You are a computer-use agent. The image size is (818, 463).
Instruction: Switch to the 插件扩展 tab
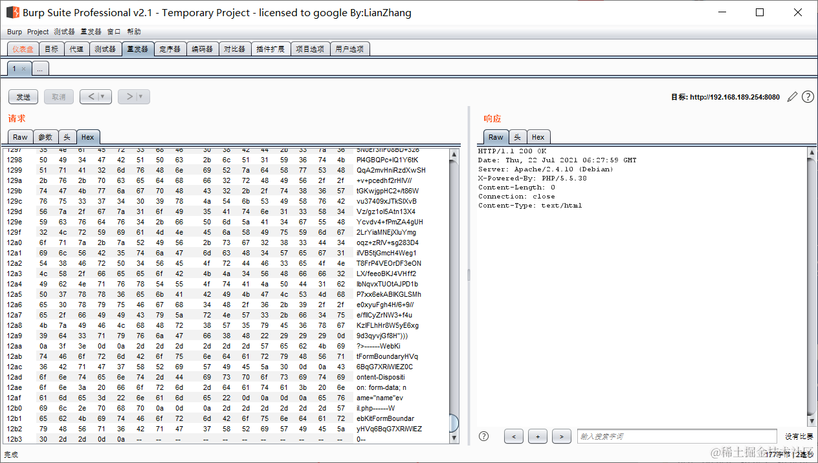point(271,49)
